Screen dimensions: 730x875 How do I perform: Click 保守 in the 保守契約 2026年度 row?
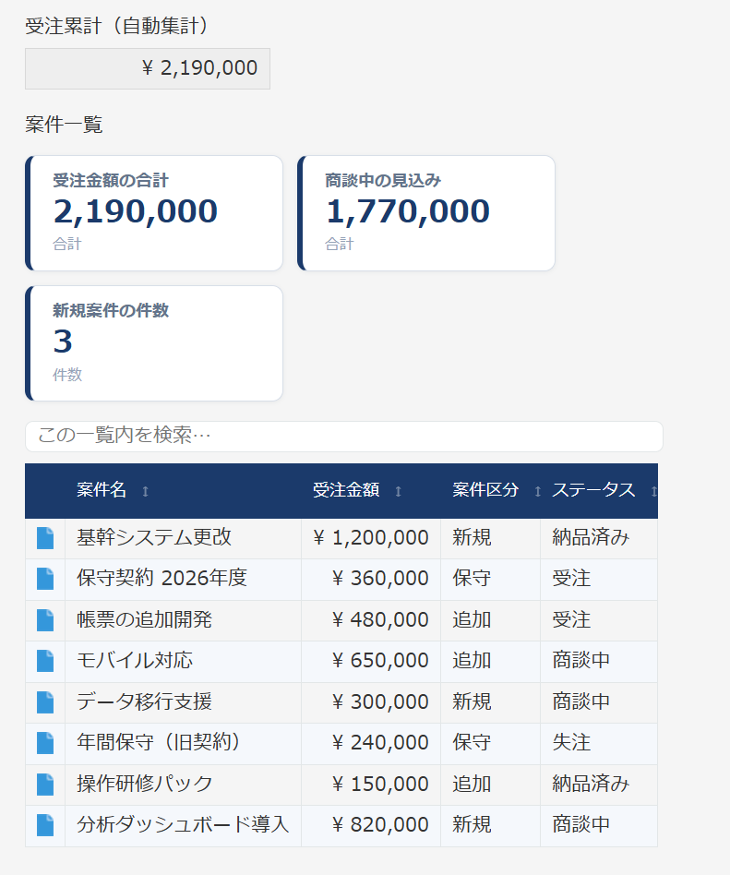tap(472, 578)
